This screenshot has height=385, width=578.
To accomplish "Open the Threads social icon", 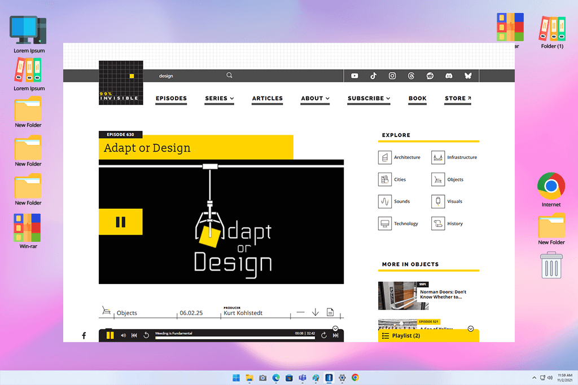I will pos(411,76).
